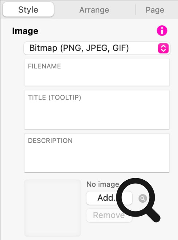Click the divider between Arrange and Page
This screenshot has width=178, height=240.
(135, 10)
